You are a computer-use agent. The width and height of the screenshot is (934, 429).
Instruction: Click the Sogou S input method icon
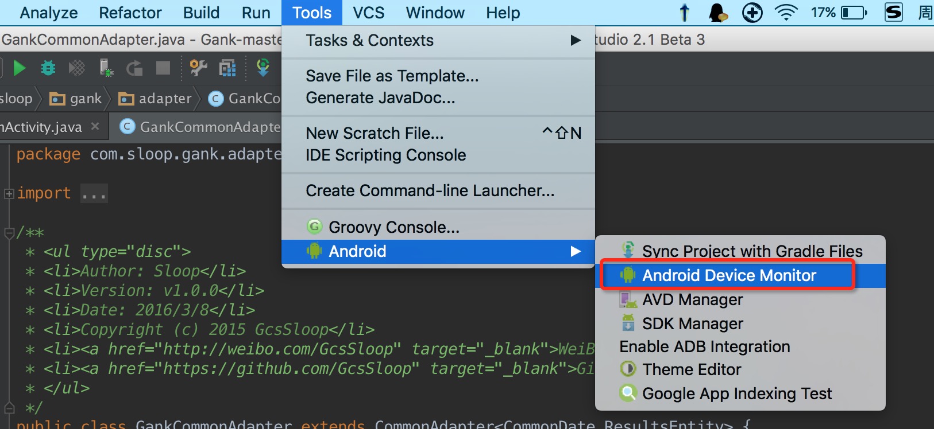[894, 12]
